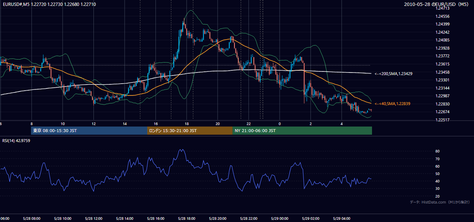The image size is (474, 222).
Task: Click price axis value 1.22674
Action: [x=443, y=112]
